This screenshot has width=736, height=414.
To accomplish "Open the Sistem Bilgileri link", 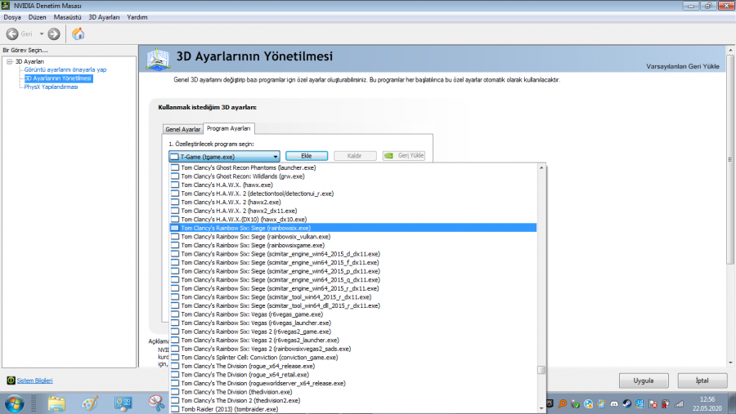I will pos(34,381).
